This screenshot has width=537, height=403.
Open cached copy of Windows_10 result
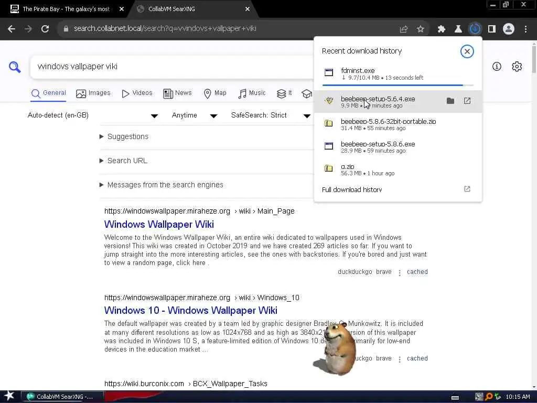[417, 358]
